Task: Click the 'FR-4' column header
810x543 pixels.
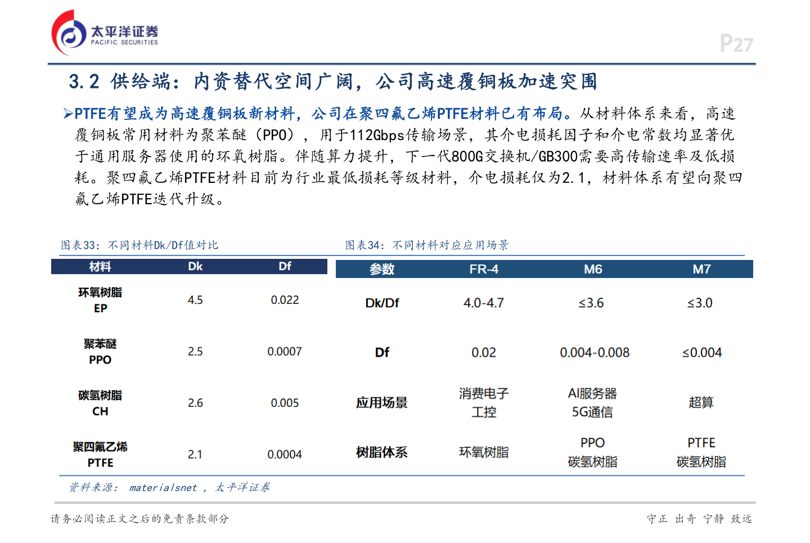Action: tap(484, 270)
